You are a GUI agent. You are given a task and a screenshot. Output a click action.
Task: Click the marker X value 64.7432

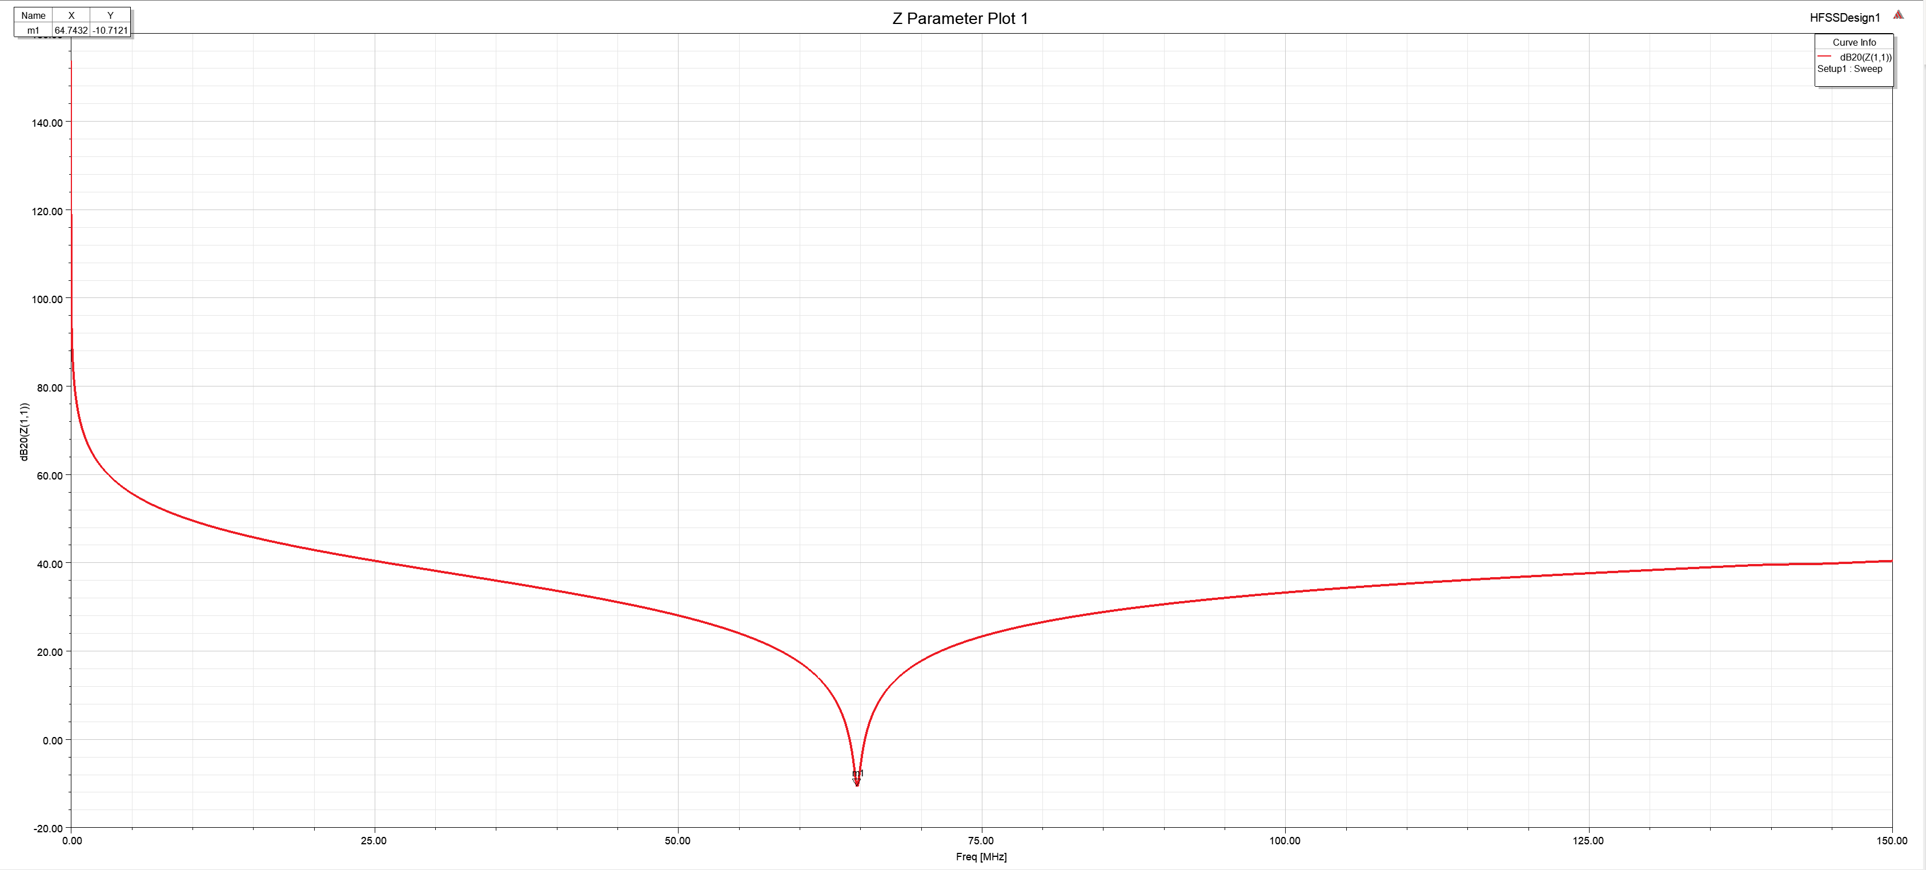(x=72, y=31)
